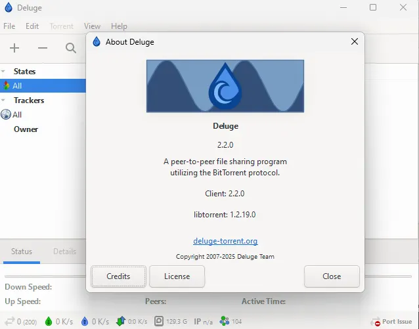419x329 pixels.
Task: Switch to the Status tab
Action: tap(22, 252)
